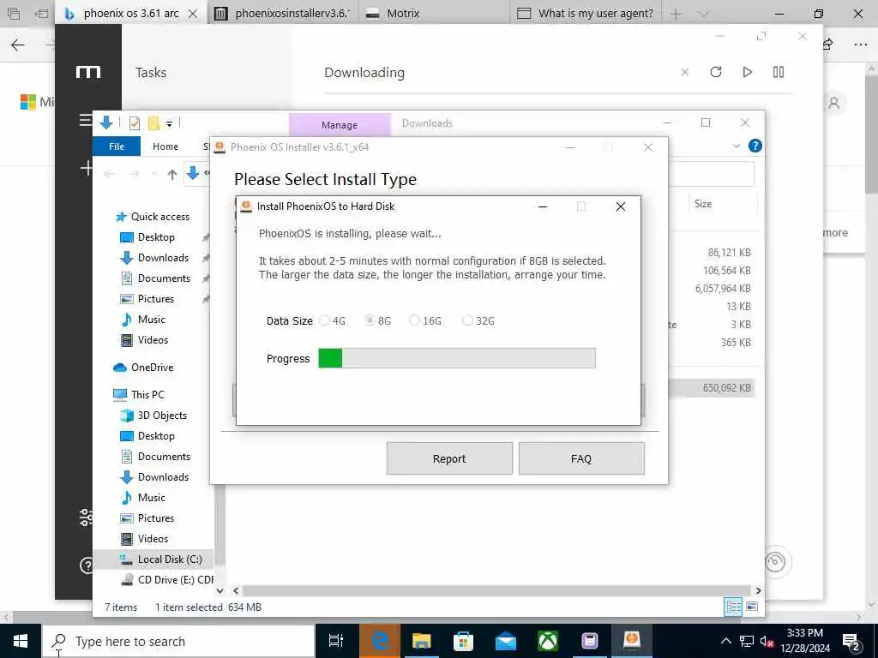Show hidden system tray icons chevron

(725, 641)
